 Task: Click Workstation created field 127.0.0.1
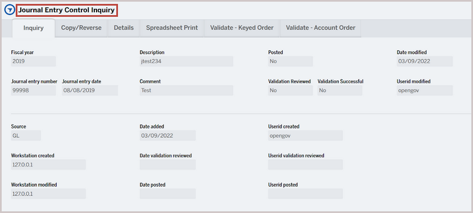click(x=48, y=165)
